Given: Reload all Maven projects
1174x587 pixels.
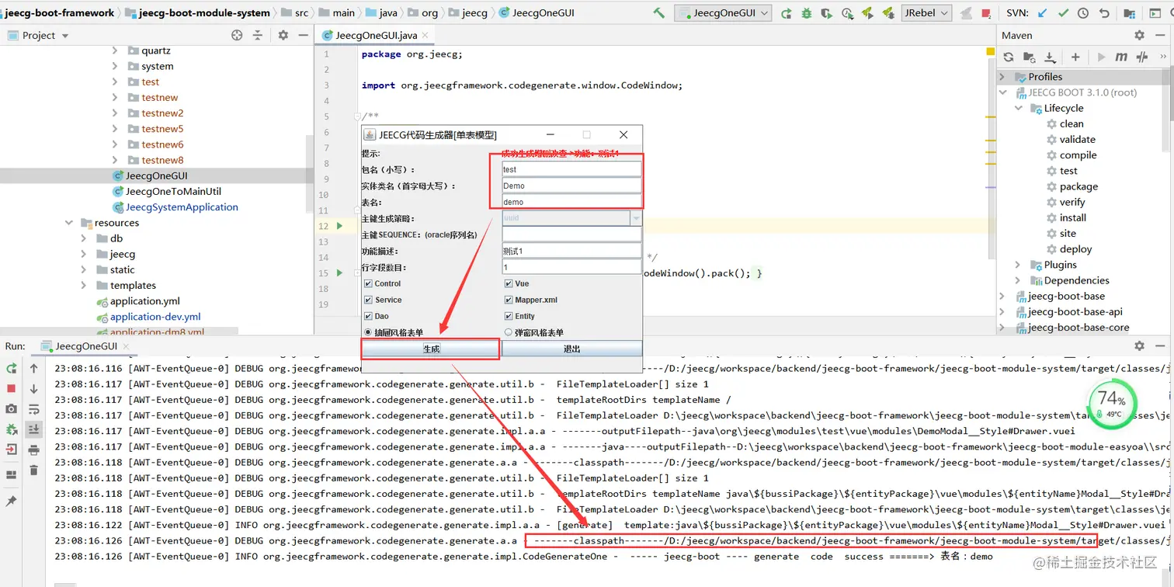Looking at the screenshot, I should click(x=1009, y=57).
